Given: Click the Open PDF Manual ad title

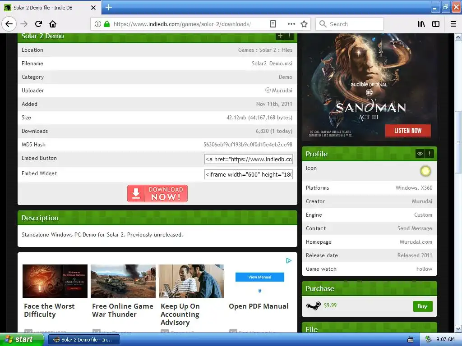Looking at the screenshot, I should pyautogui.click(x=259, y=306).
